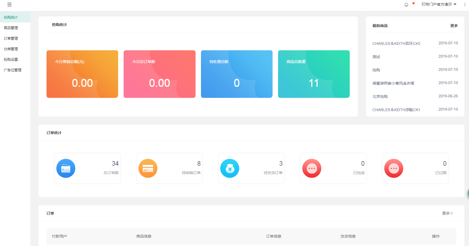This screenshot has height=246, width=469.
Task: Click the 订单信息 column header
Action: 274,236
